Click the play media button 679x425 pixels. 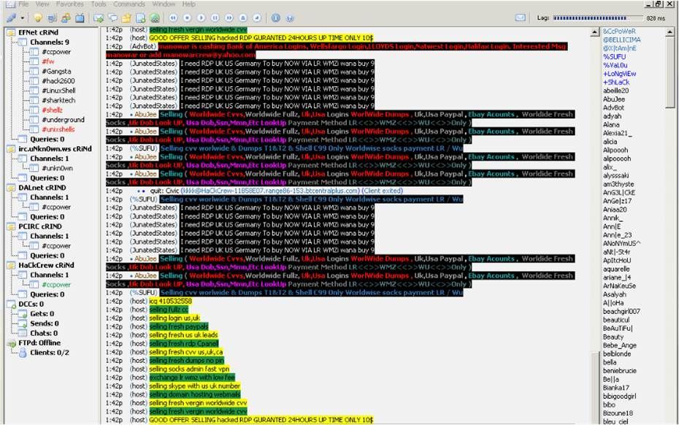coord(201,18)
